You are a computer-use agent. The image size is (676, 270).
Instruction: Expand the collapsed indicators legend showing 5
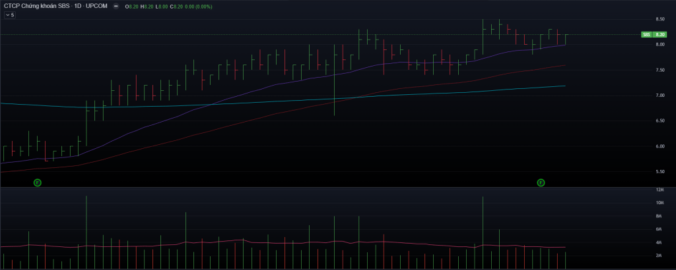[x=10, y=14]
